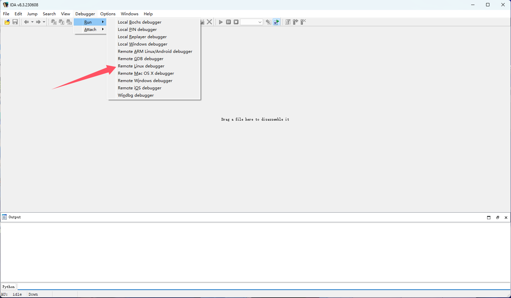Open a file using the folder icon

tap(7, 22)
